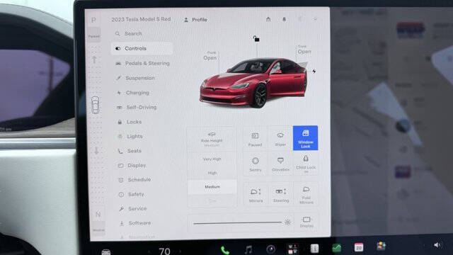The width and height of the screenshot is (453, 255).
Task: Open the Music app
Action: (248, 249)
